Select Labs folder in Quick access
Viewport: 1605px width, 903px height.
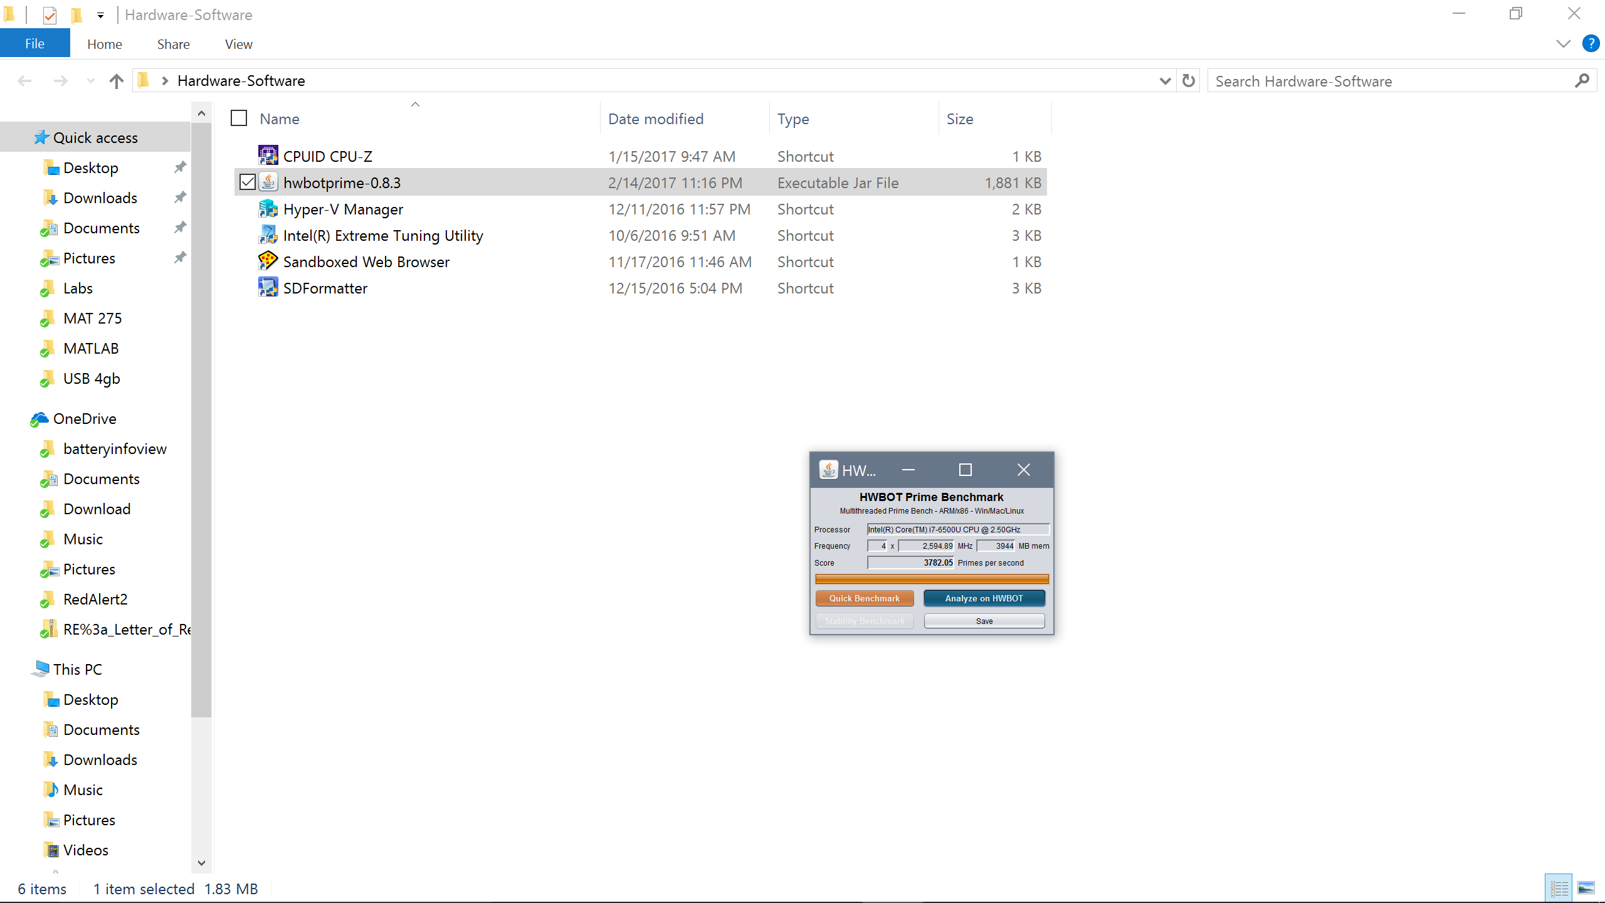[78, 288]
